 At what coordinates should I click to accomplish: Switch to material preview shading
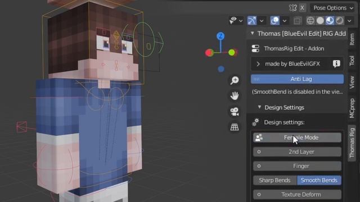coord(330,21)
